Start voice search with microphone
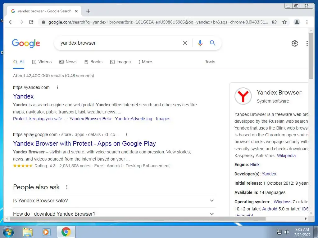The height and width of the screenshot is (238, 318). click(x=200, y=43)
